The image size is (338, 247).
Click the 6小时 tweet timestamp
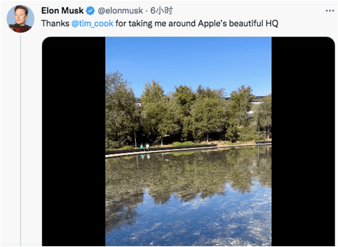pyautogui.click(x=161, y=11)
